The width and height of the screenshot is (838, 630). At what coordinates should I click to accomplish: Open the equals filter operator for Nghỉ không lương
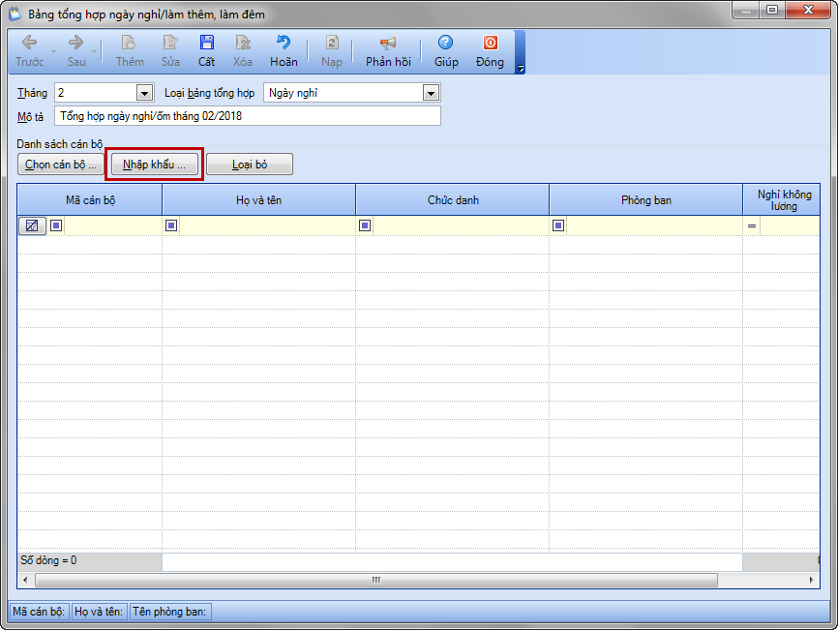click(752, 226)
